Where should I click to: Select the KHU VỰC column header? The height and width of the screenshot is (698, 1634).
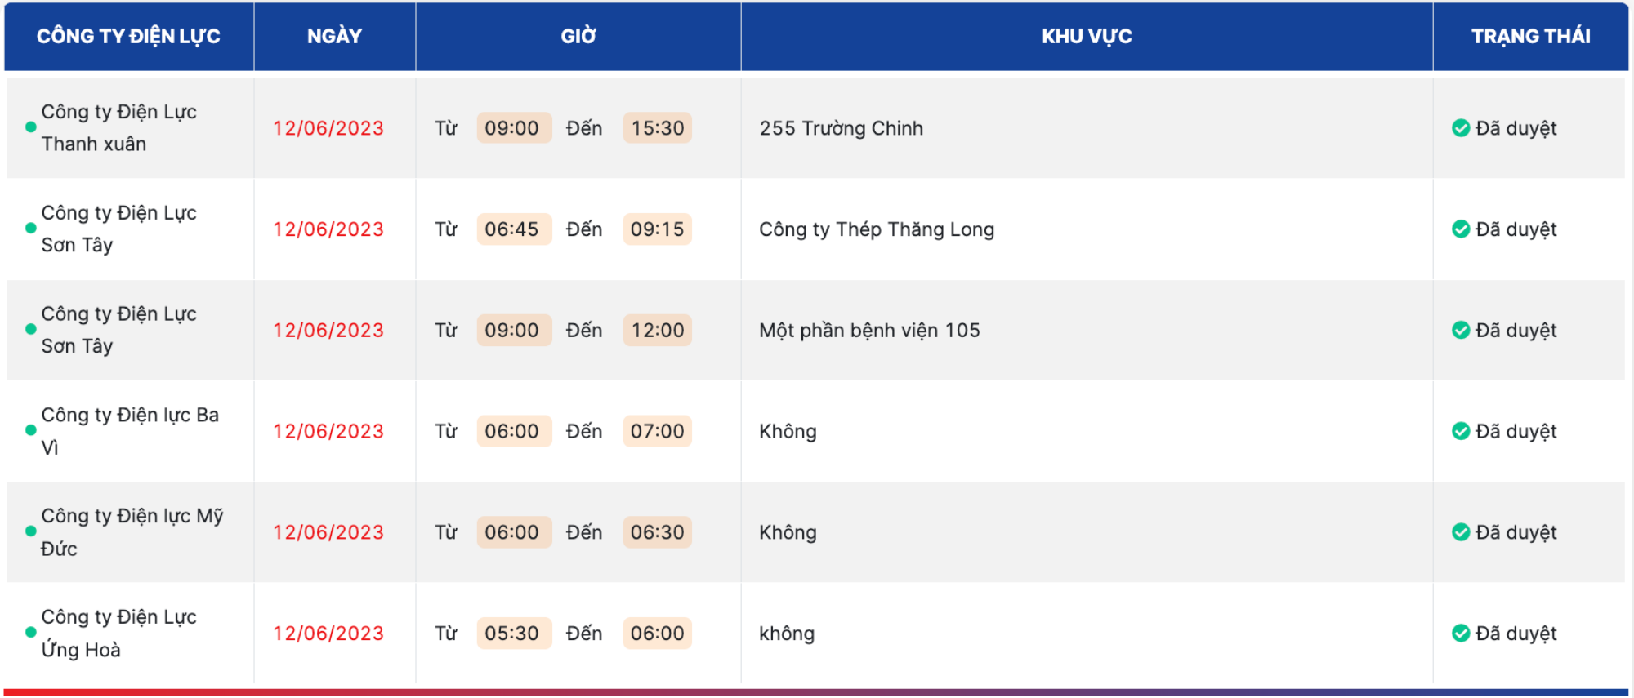pyautogui.click(x=1087, y=36)
